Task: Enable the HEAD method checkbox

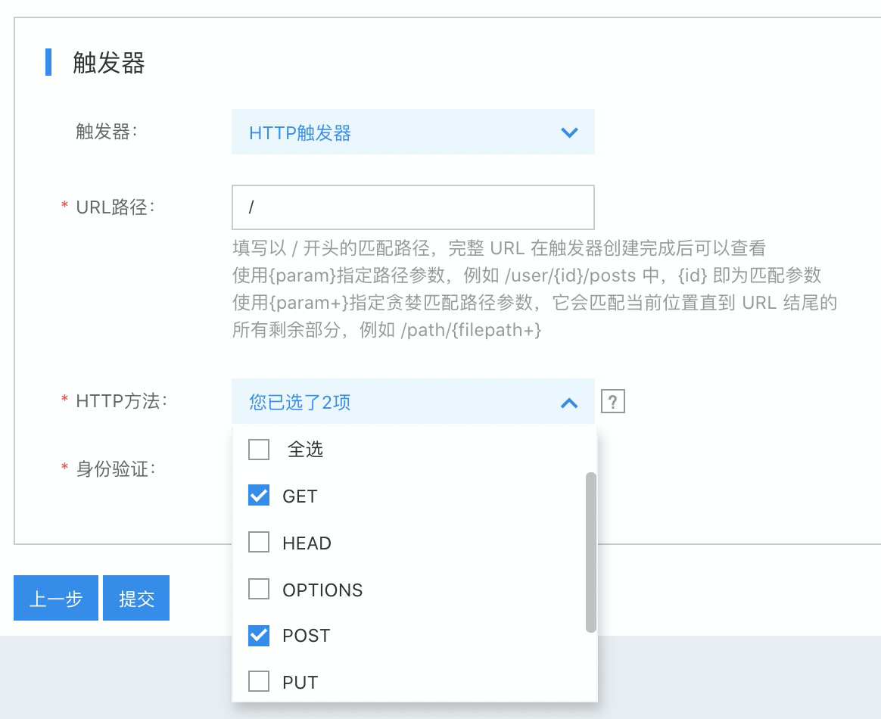Action: pyautogui.click(x=259, y=543)
